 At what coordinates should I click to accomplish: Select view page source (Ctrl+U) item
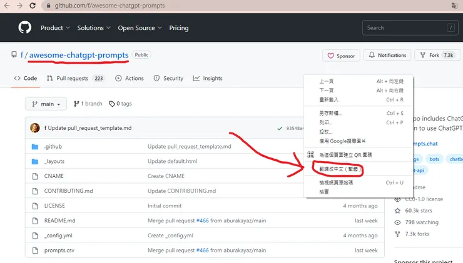tap(359, 183)
